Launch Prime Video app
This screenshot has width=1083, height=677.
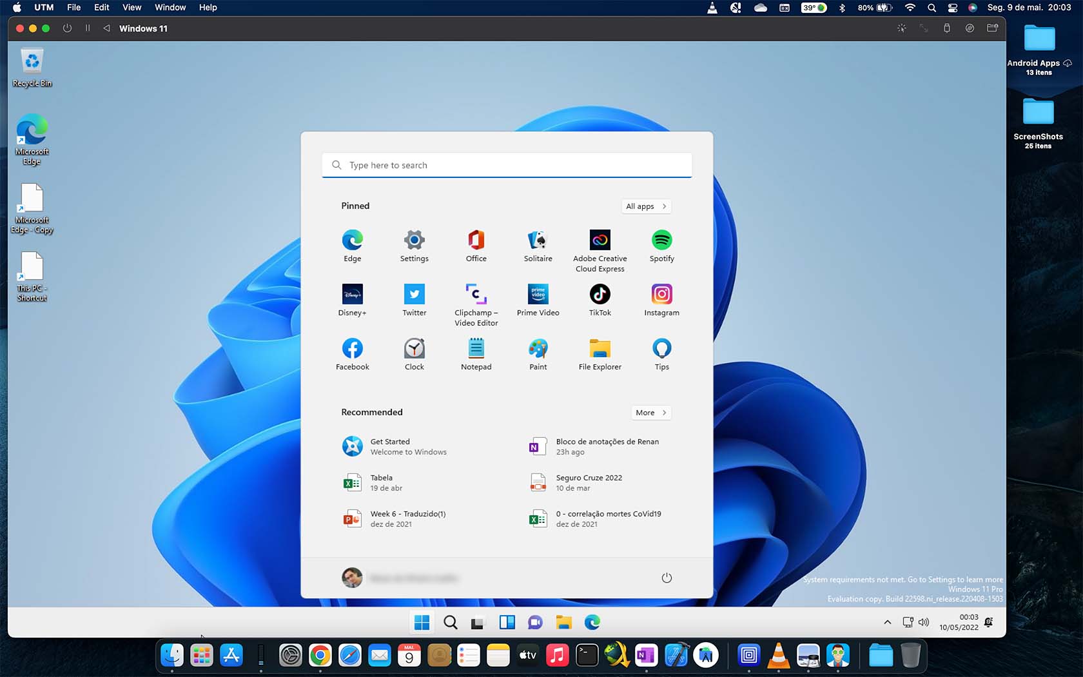538,300
